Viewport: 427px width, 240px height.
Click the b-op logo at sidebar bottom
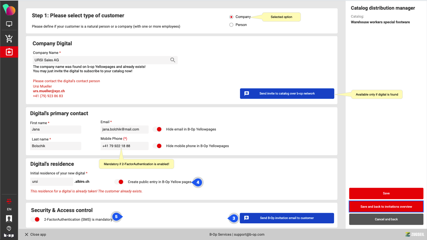(9, 235)
